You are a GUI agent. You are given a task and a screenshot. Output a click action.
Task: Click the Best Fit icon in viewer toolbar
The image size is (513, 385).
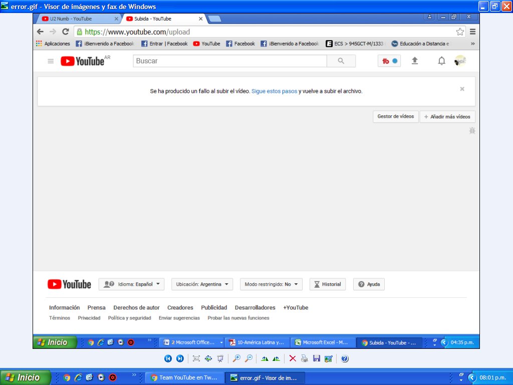point(196,358)
